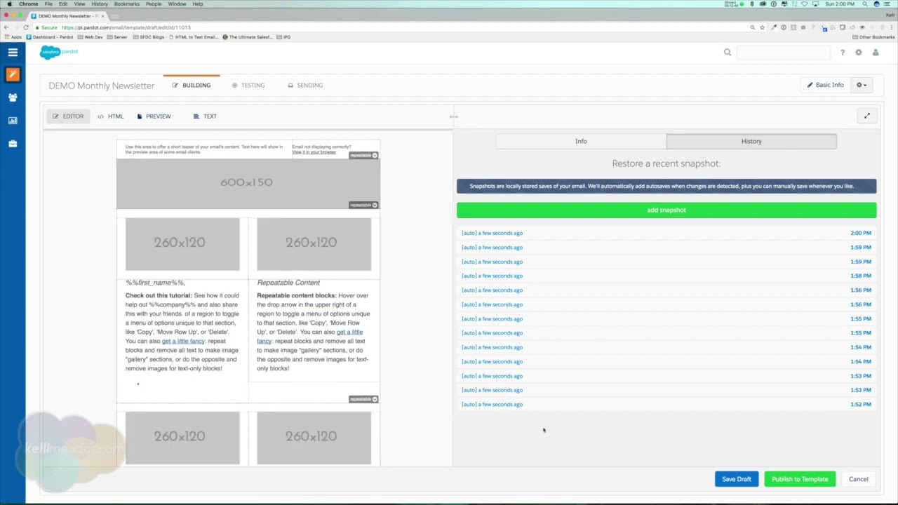Switch to the Info tab
Viewport: 898px width, 505px height.
click(x=581, y=141)
